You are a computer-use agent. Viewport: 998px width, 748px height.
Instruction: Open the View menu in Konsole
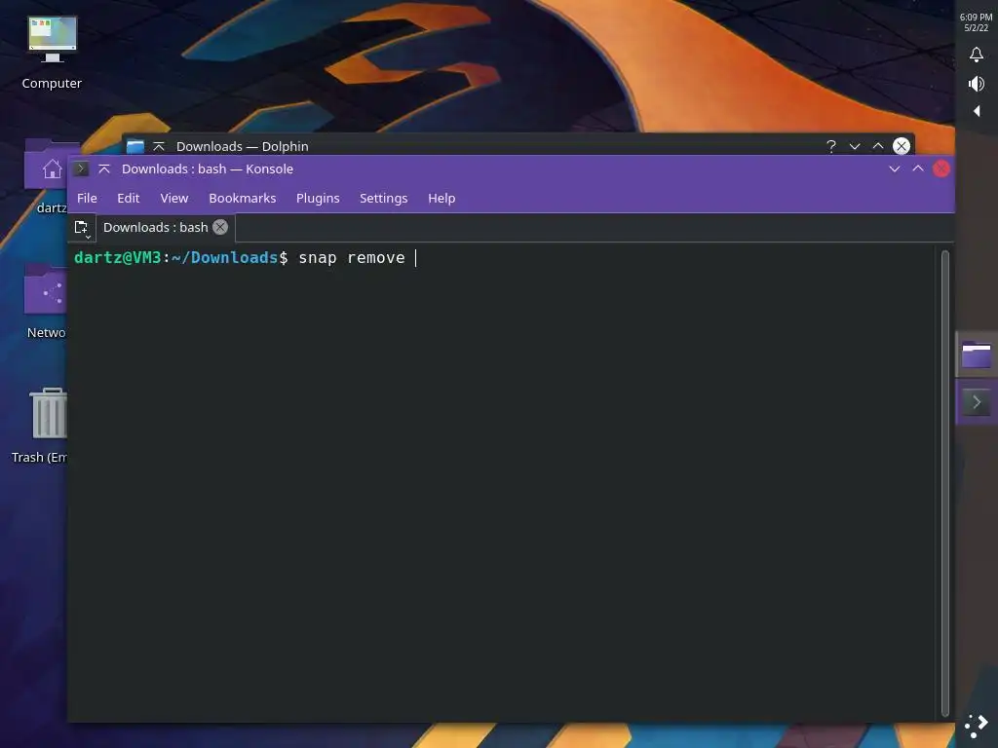tap(173, 198)
